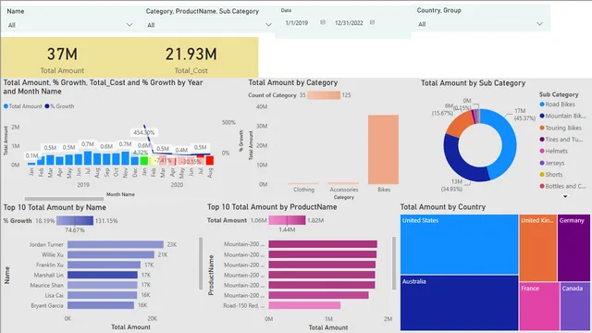The image size is (592, 333).
Task: Click the Total Amount by Category title
Action: [x=293, y=82]
